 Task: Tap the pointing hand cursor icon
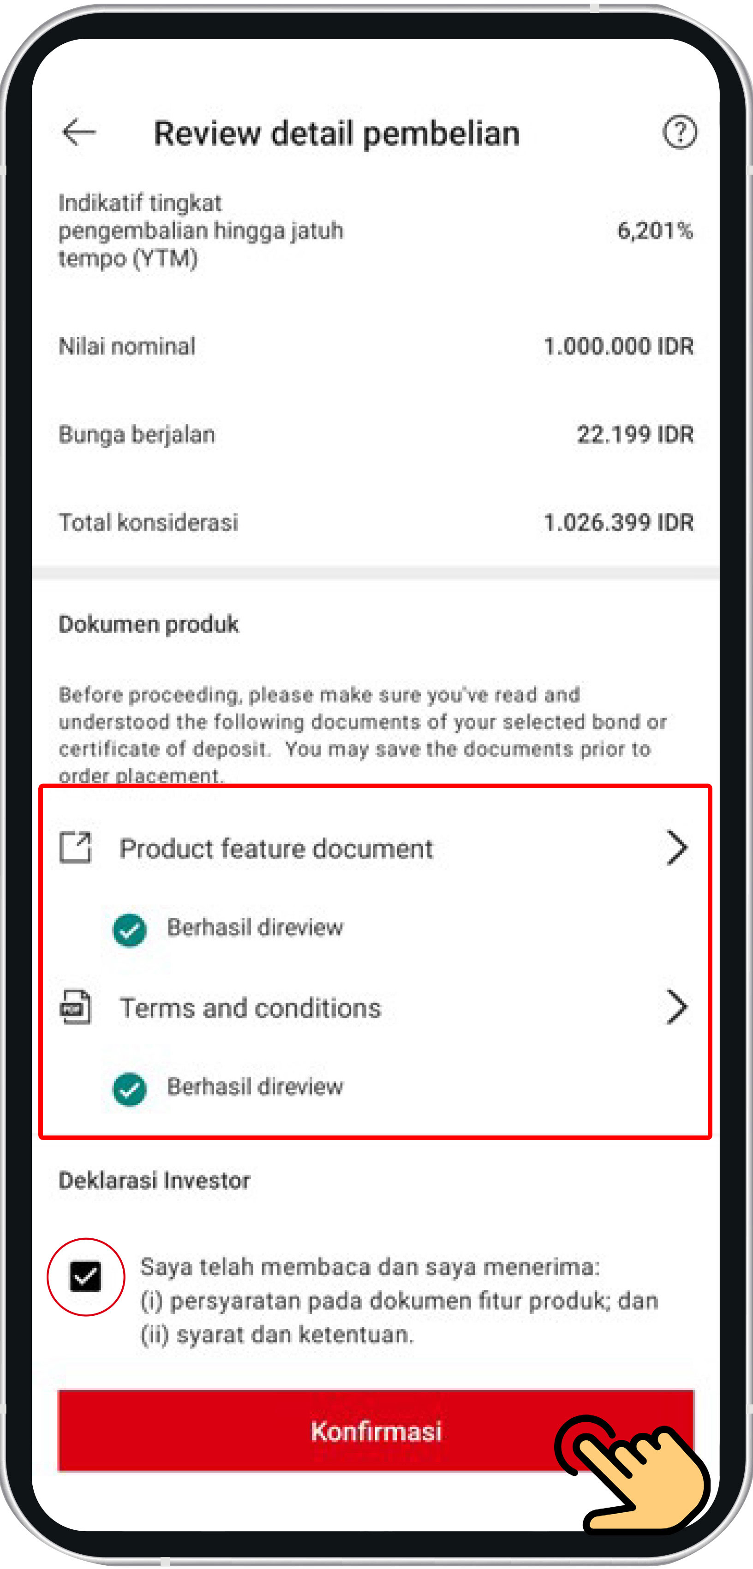click(633, 1474)
